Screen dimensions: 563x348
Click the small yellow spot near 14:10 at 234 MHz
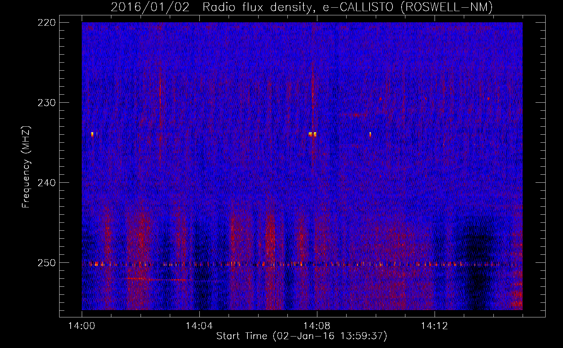370,134
